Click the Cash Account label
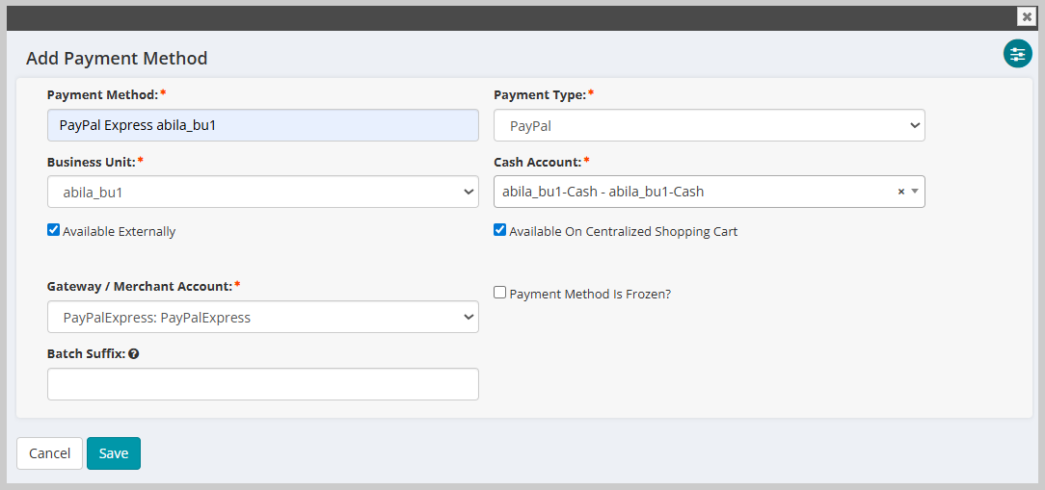Image resolution: width=1045 pixels, height=490 pixels. 538,161
